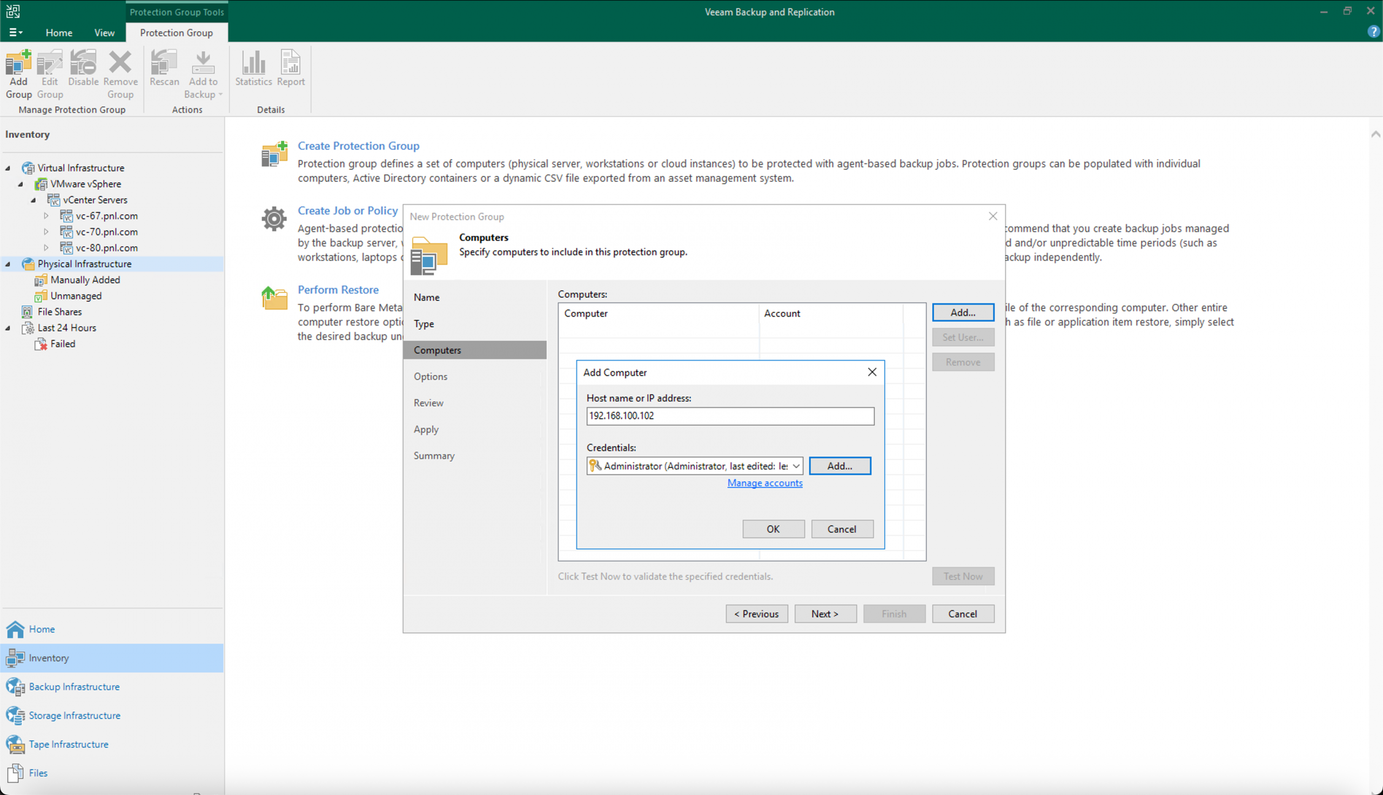Click the Add Group ribbon icon

[18, 74]
